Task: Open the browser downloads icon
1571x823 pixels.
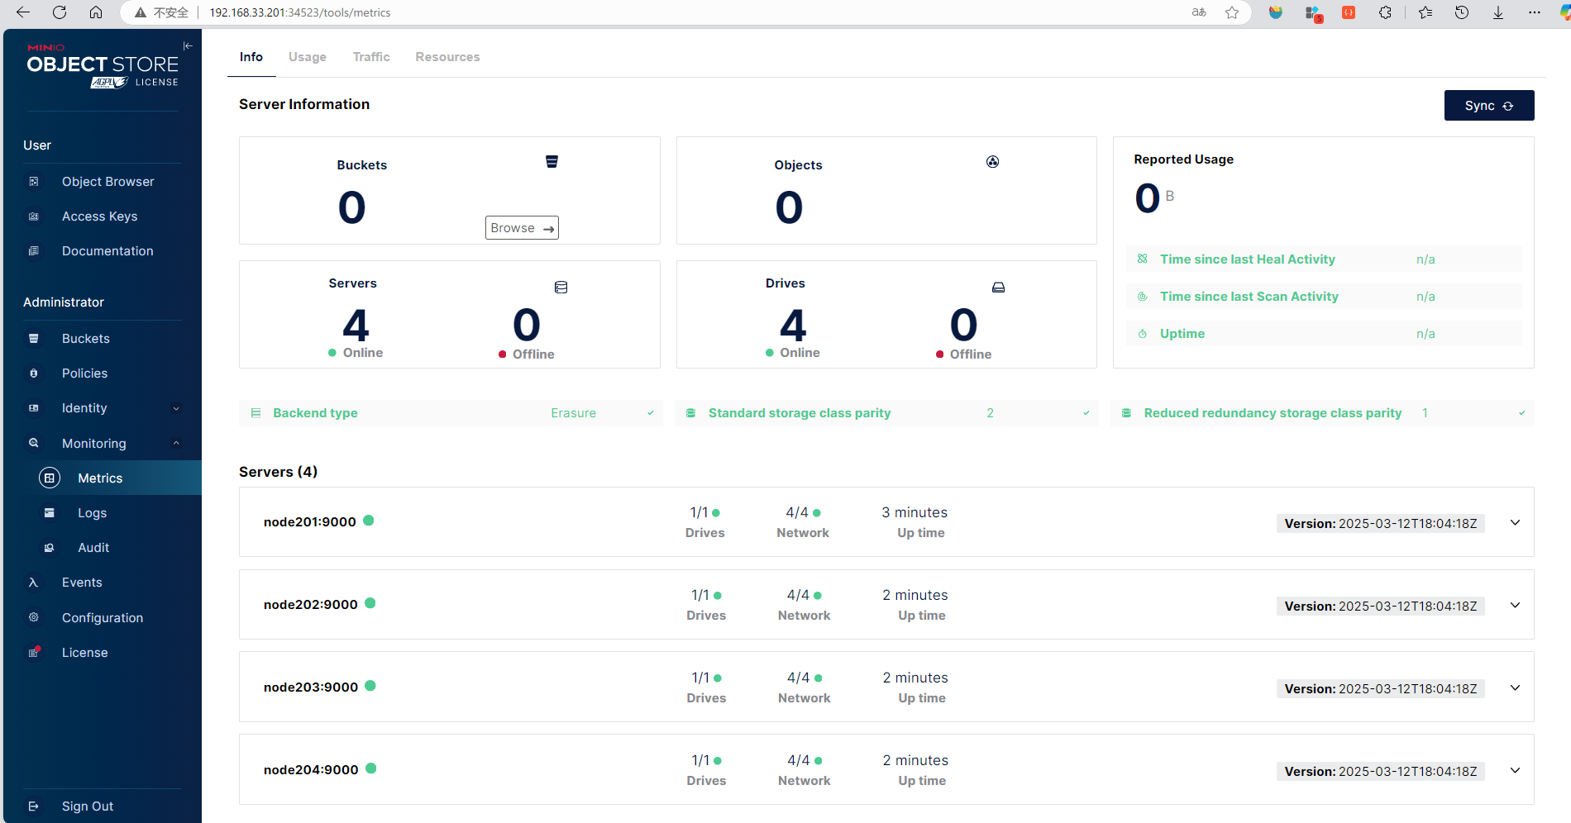Action: coord(1497,12)
